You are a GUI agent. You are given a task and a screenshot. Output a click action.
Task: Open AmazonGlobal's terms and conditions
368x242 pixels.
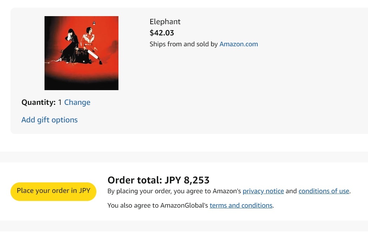241,206
